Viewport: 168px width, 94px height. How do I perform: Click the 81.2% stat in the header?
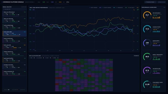click(60, 2)
